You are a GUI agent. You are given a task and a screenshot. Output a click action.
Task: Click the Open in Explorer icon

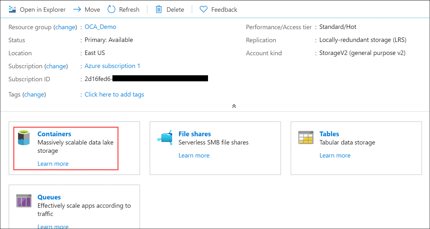pos(12,10)
